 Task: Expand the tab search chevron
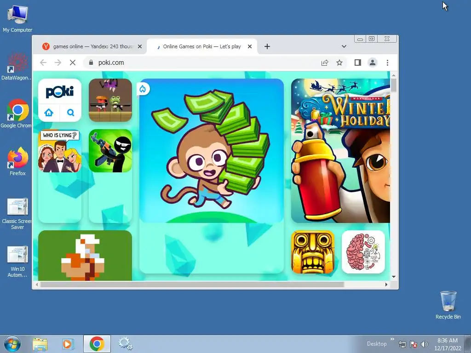344,46
